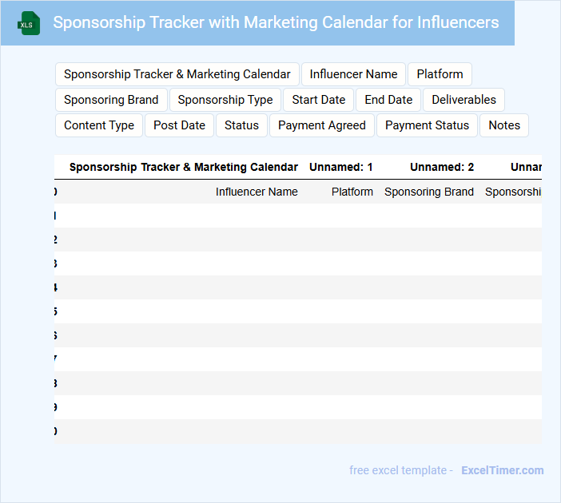Select the Influencer Name tag
561x503 pixels.
[353, 74]
